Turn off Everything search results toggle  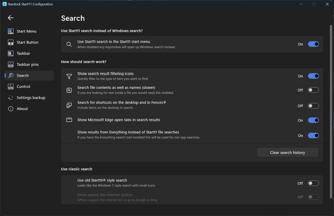[313, 135]
